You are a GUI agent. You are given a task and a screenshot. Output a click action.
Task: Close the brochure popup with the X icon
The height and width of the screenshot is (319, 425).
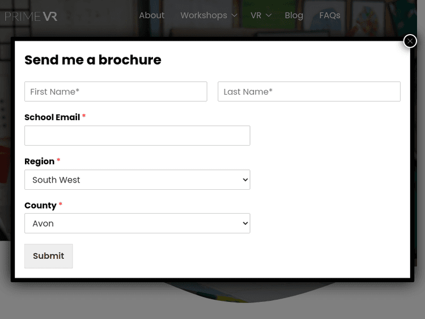(x=410, y=41)
